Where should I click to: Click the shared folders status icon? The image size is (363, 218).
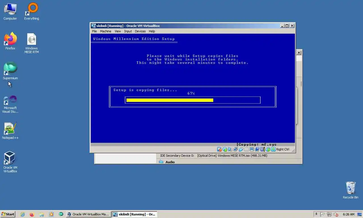[x=246, y=149]
